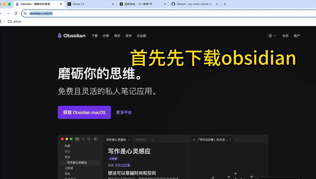316x179 pixels.
Task: Open a new browser tab with plus
Action: pyautogui.click(x=225, y=4)
